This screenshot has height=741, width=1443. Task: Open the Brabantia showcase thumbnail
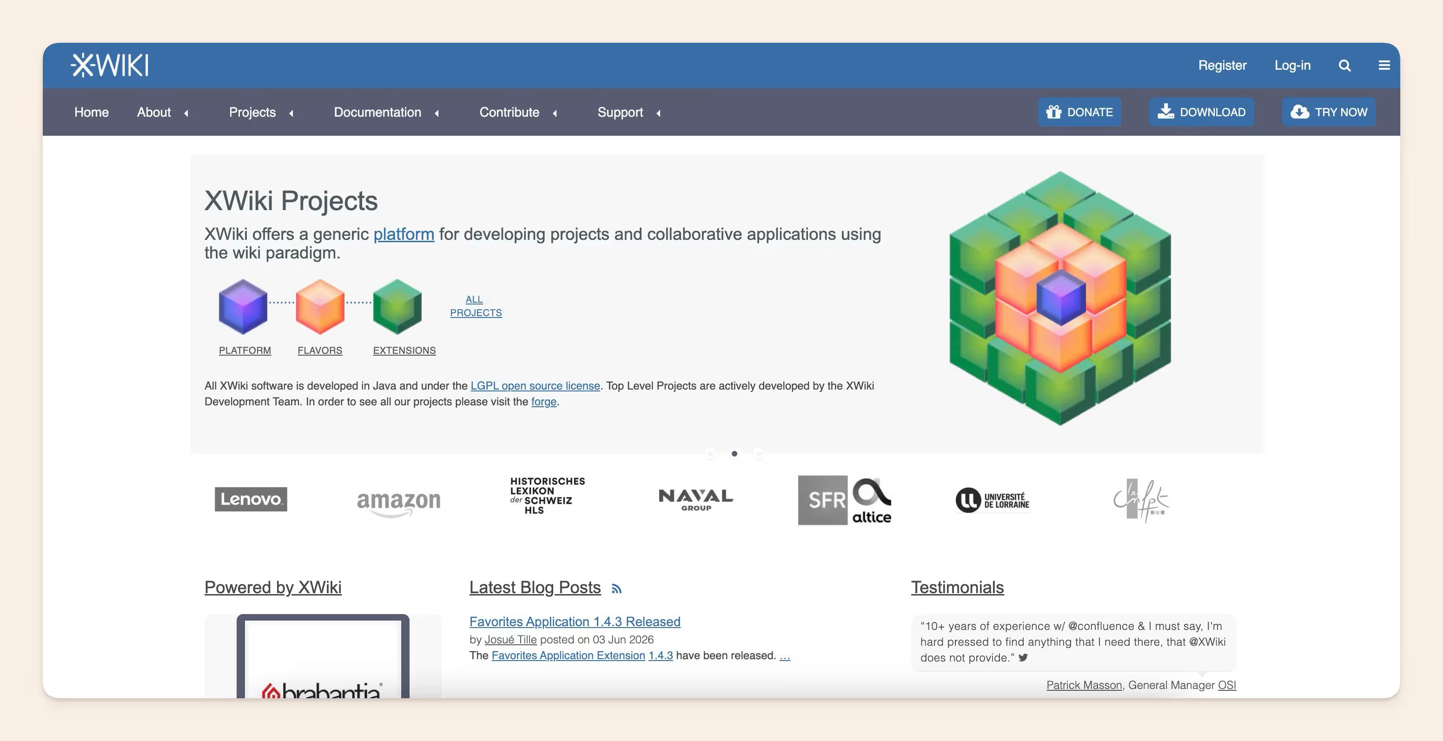[x=323, y=656]
